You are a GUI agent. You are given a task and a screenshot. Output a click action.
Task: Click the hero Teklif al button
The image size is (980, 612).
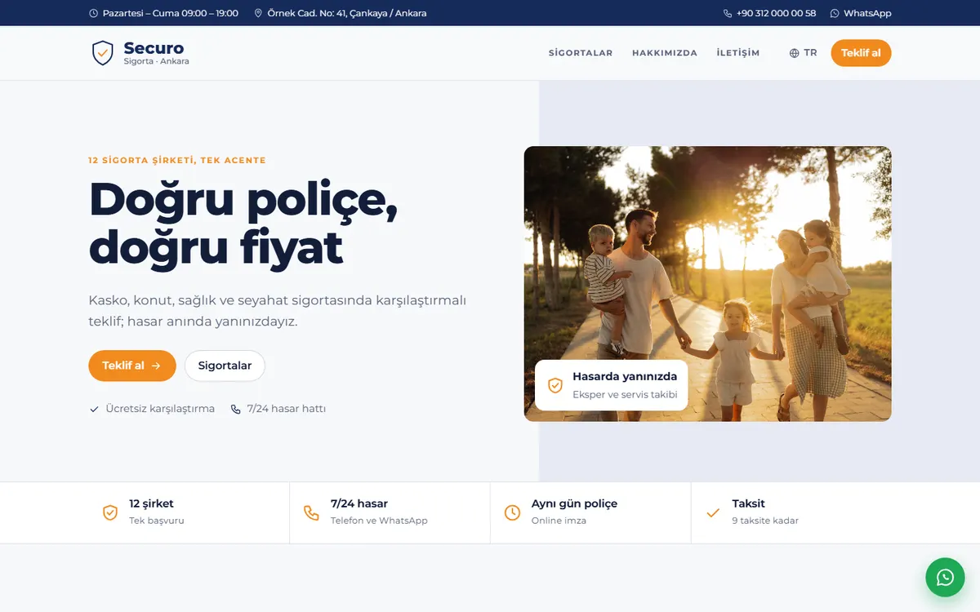(132, 366)
